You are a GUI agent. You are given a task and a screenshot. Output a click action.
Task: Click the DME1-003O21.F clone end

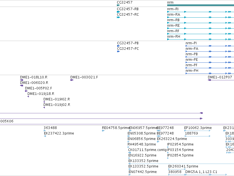(x=72, y=80)
